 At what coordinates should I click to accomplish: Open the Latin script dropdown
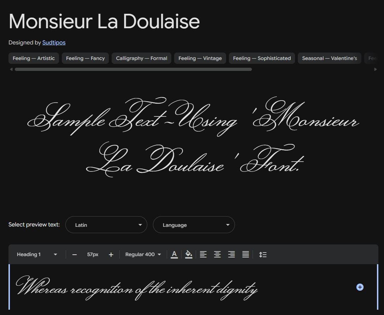pyautogui.click(x=106, y=225)
